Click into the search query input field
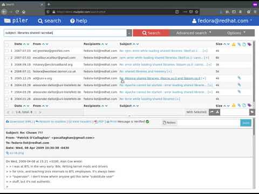Screen dimensions: 259x194 [x=65, y=33]
